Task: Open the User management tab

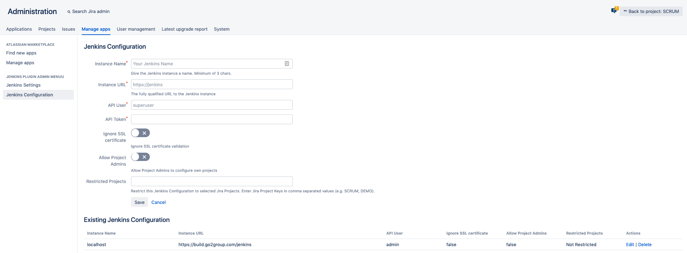Action: pyautogui.click(x=136, y=29)
